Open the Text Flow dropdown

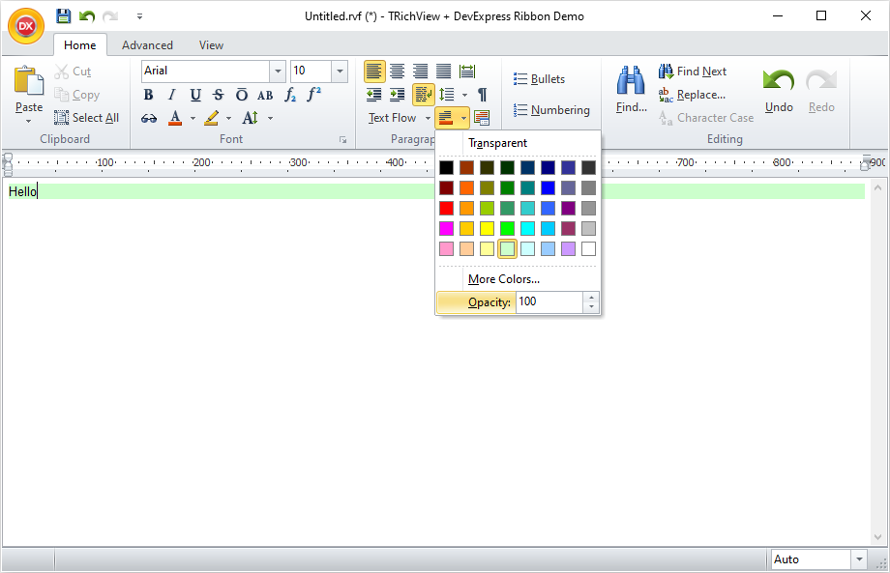pyautogui.click(x=399, y=118)
